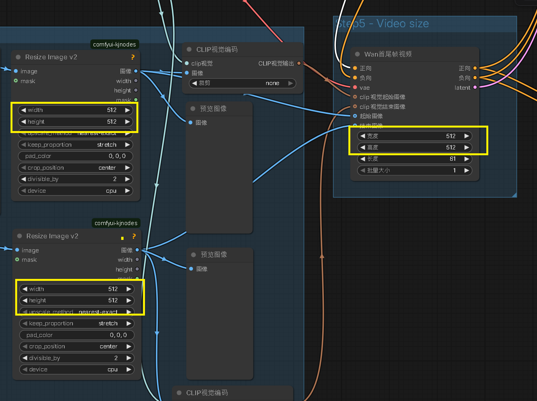Select the lower 预览图像 node title
Screen dimensions: 537x401
[214, 255]
